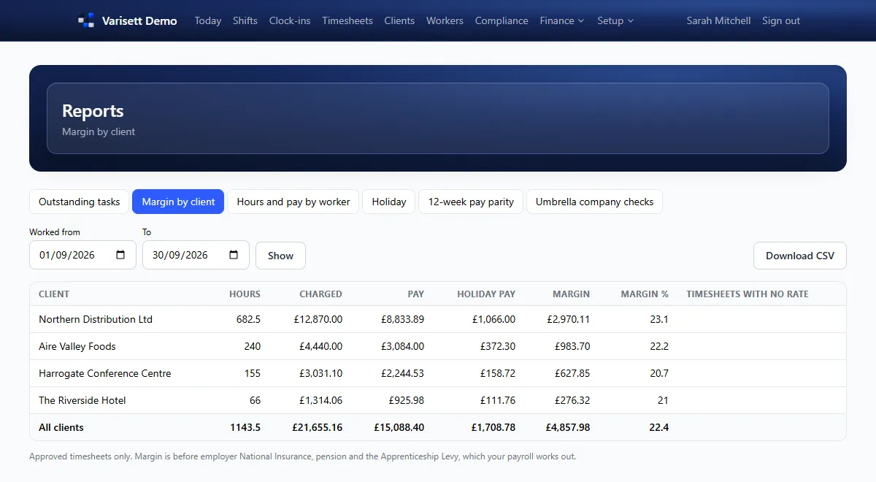Click the 22.4 overall margin percentage
This screenshot has width=876, height=482.
[659, 427]
